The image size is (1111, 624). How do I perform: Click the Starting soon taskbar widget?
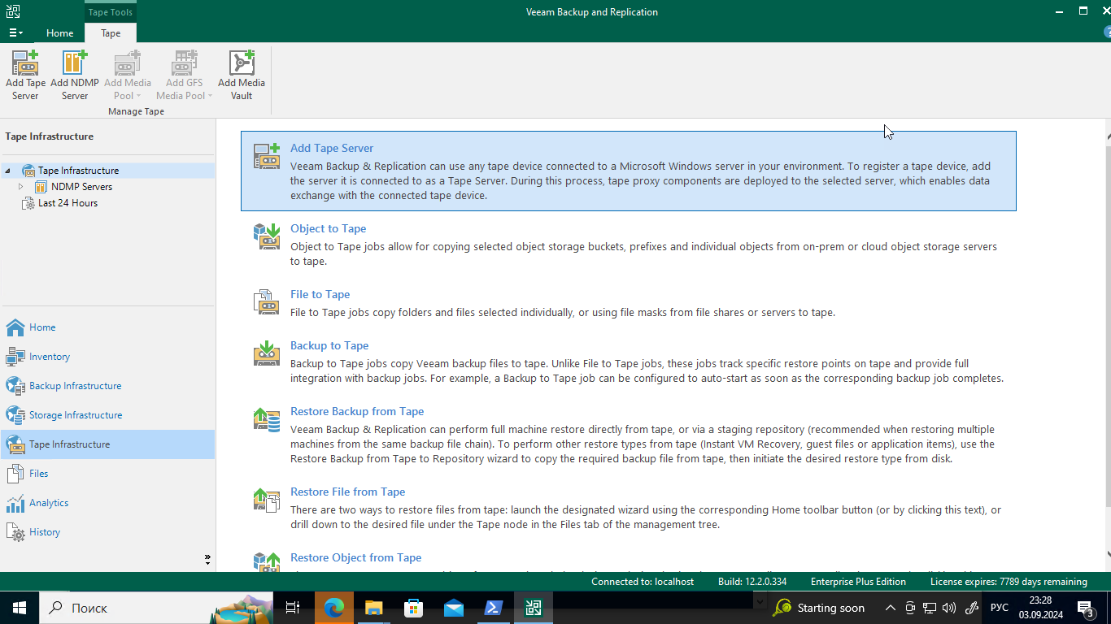[819, 608]
